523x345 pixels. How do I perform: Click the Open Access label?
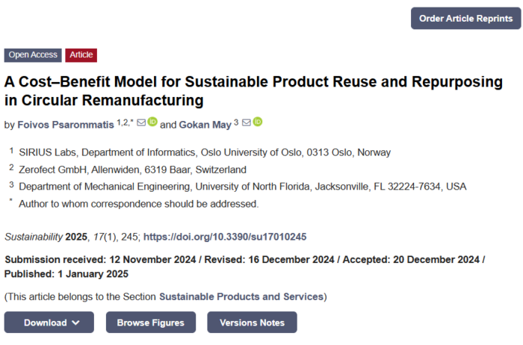(x=33, y=55)
